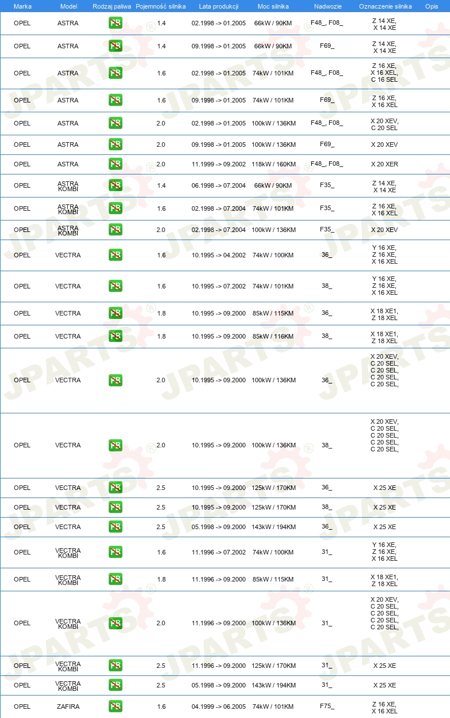450x718 pixels.
Task: Click 143kW / 194KM in the VECTRA KOMBI row
Action: [274, 685]
